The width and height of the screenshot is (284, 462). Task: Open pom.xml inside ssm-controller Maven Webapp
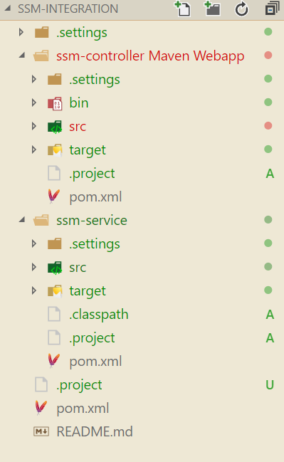pyautogui.click(x=95, y=196)
